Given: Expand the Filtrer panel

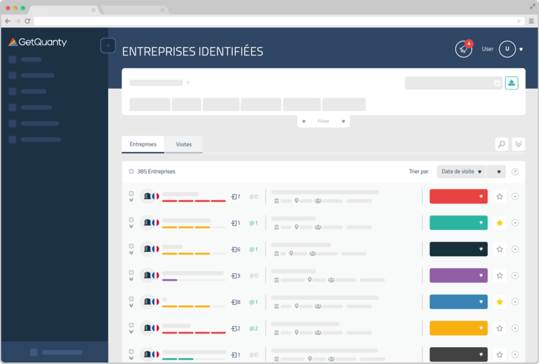Looking at the screenshot, I should 323,121.
